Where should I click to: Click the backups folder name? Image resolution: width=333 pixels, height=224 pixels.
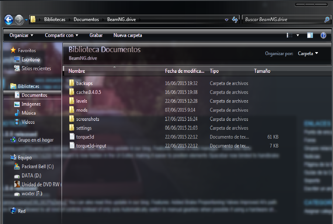(x=84, y=83)
